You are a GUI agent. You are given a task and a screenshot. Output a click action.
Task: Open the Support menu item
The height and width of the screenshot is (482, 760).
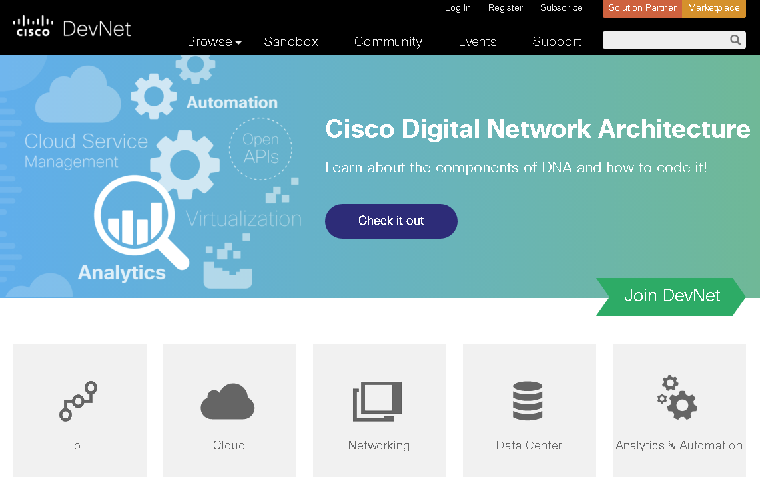pyautogui.click(x=556, y=42)
